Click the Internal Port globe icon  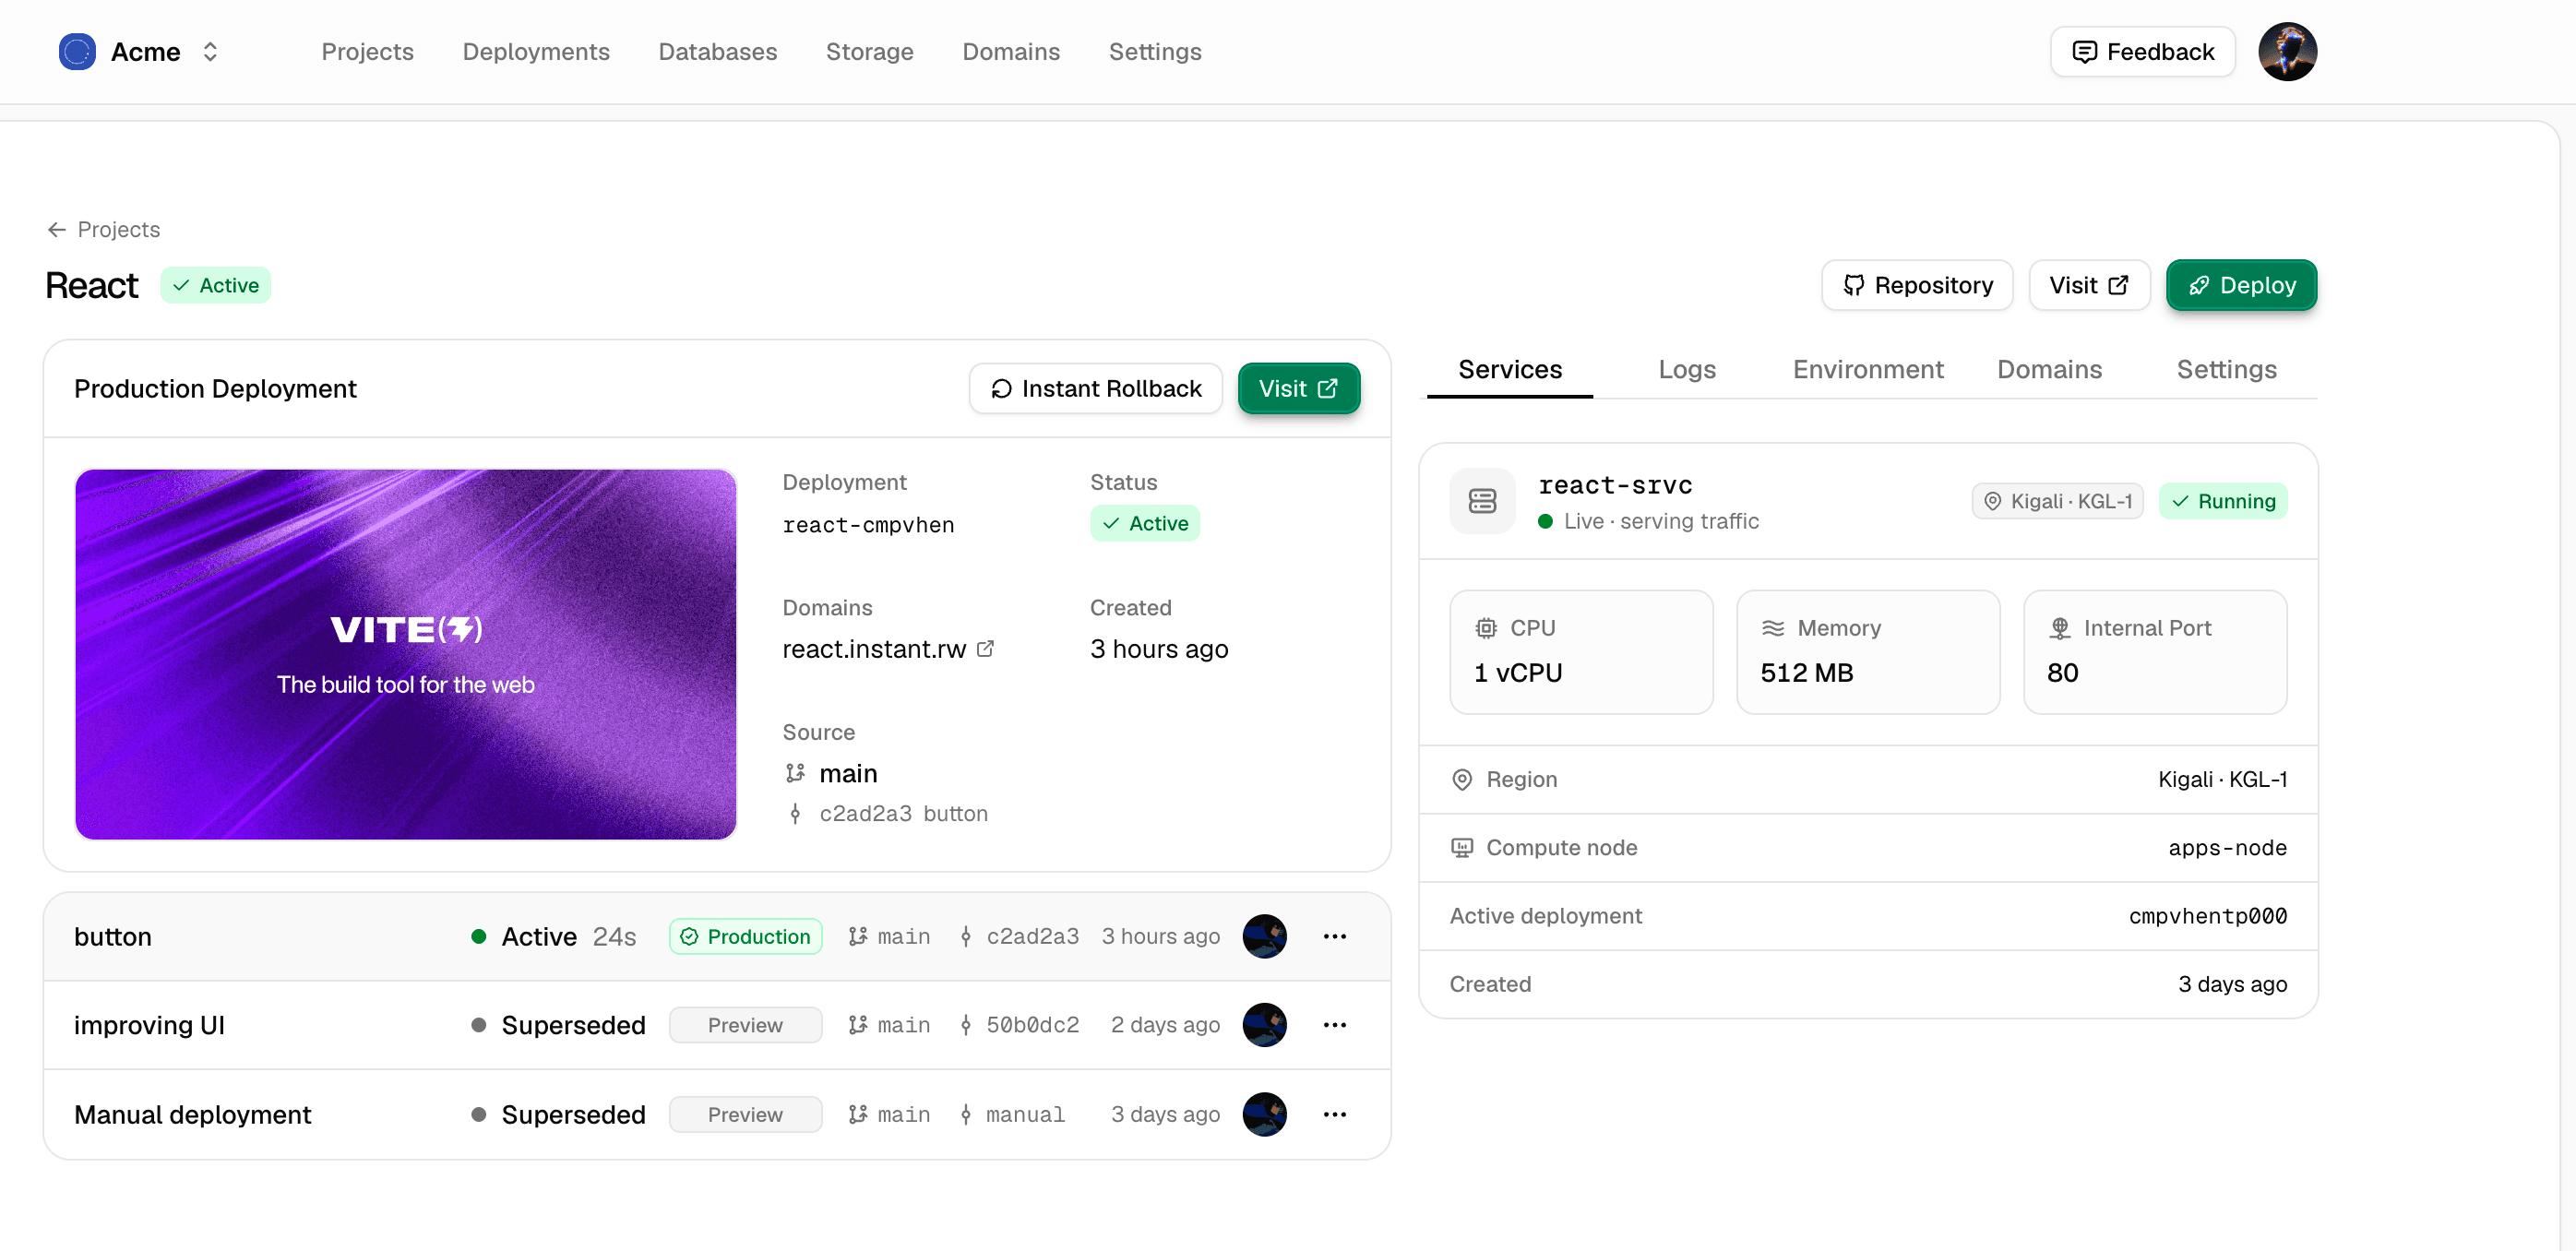tap(2059, 629)
